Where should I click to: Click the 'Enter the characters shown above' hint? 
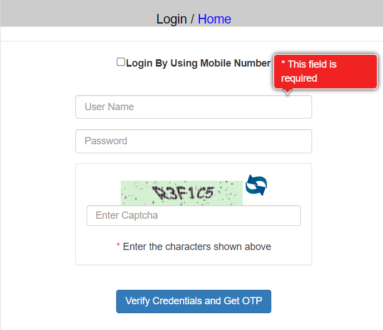(197, 247)
